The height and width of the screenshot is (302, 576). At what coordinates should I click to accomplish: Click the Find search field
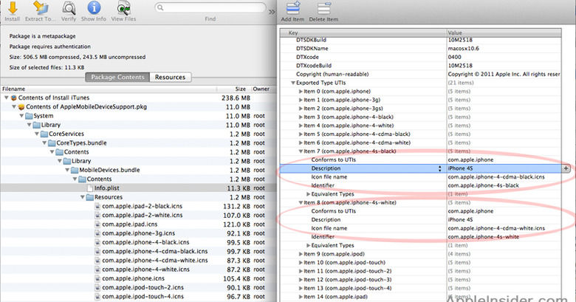(210, 7)
